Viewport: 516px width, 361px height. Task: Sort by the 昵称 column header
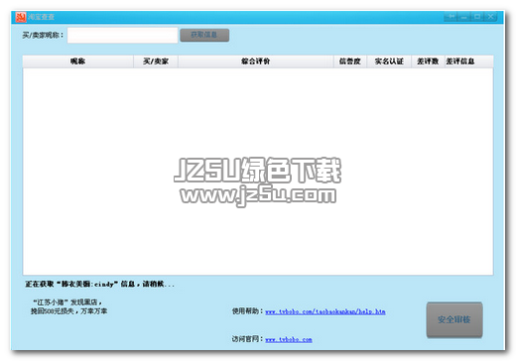pyautogui.click(x=78, y=61)
